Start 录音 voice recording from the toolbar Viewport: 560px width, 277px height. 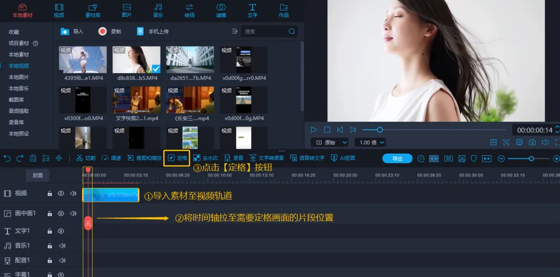(x=234, y=158)
